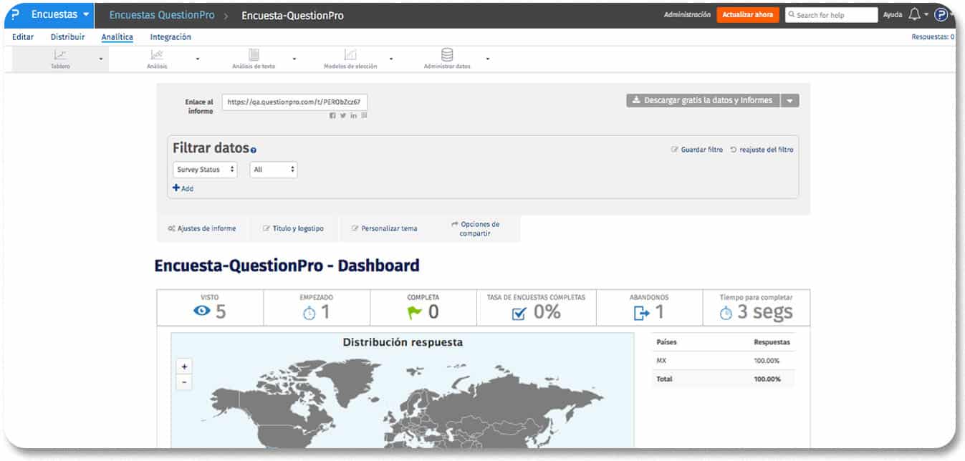
Task: Click Descargar gratis la datos y Informes
Action: tap(703, 101)
